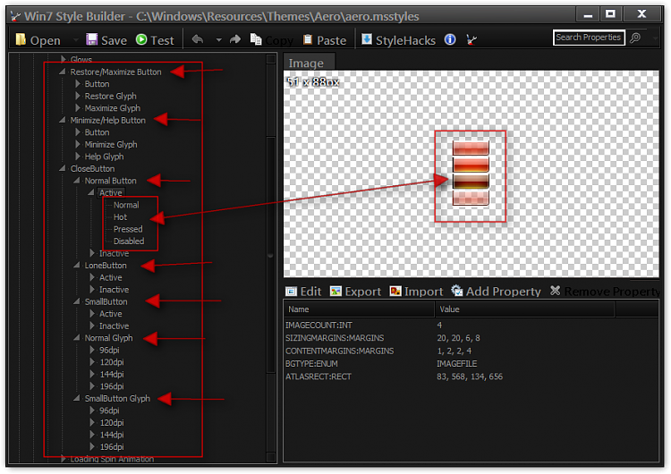Switch to the Image tab
The height and width of the screenshot is (474, 671).
tap(309, 63)
